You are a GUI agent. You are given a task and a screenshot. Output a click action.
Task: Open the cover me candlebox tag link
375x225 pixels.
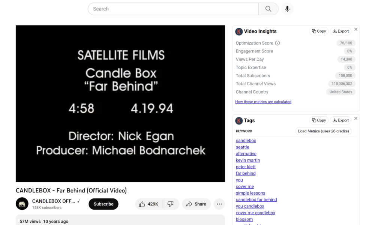coord(255,213)
